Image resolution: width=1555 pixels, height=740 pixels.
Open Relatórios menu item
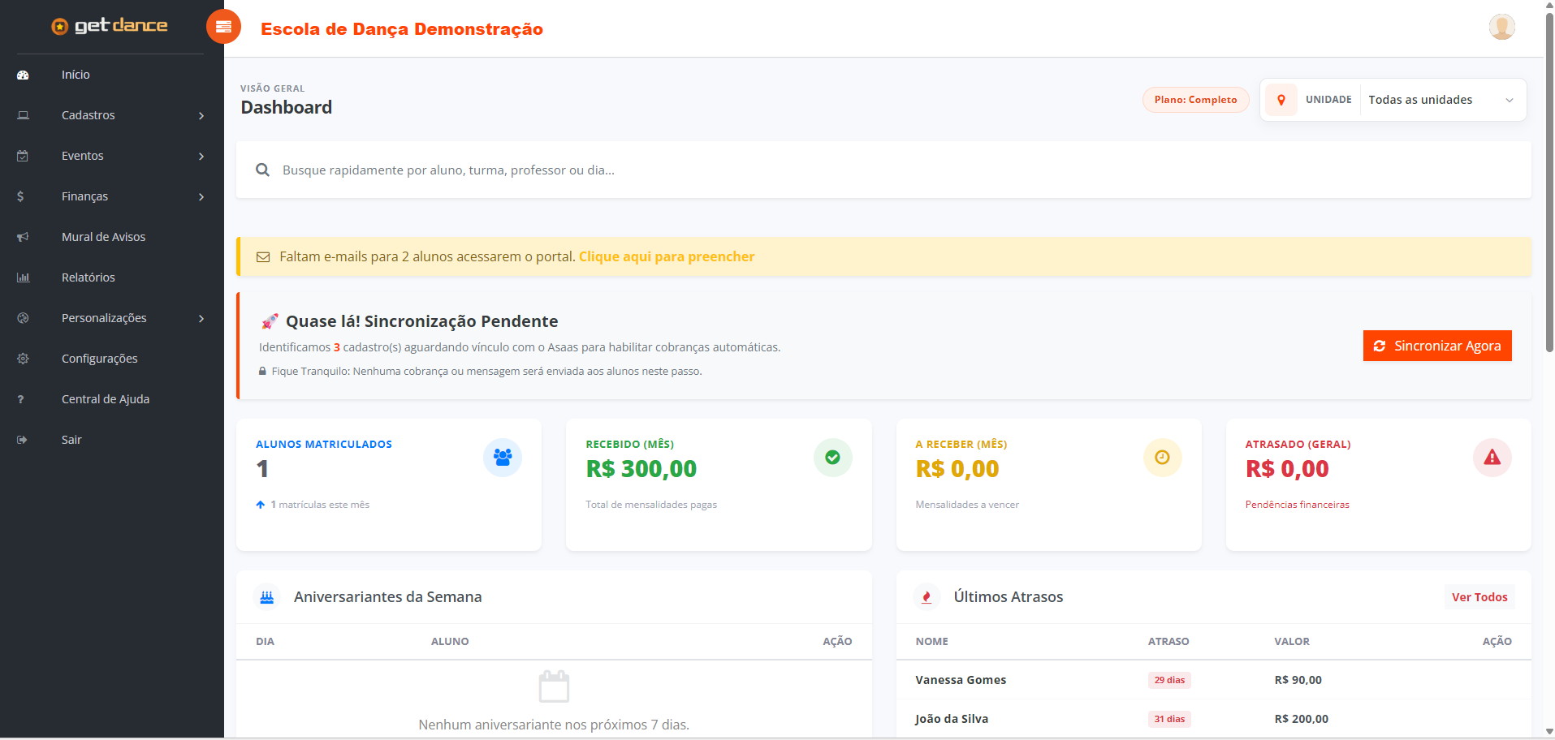[88, 277]
